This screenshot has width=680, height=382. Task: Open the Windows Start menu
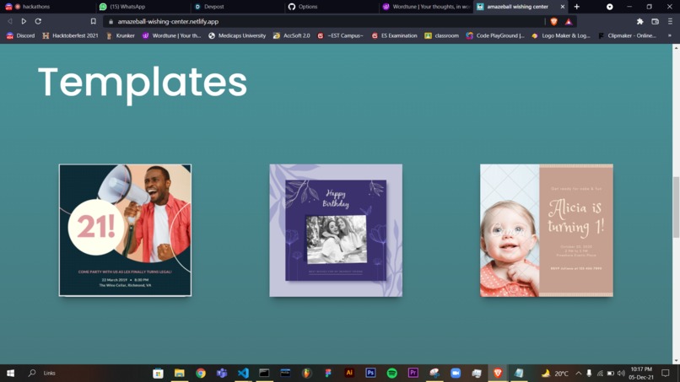(x=10, y=373)
